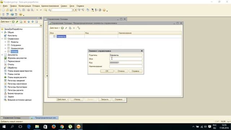
Task: Open Действия dropdown button at wizard bottom
Action: click(x=63, y=99)
